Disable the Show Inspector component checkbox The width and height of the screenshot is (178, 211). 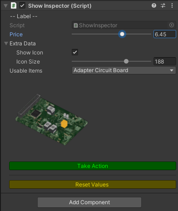(x=22, y=6)
